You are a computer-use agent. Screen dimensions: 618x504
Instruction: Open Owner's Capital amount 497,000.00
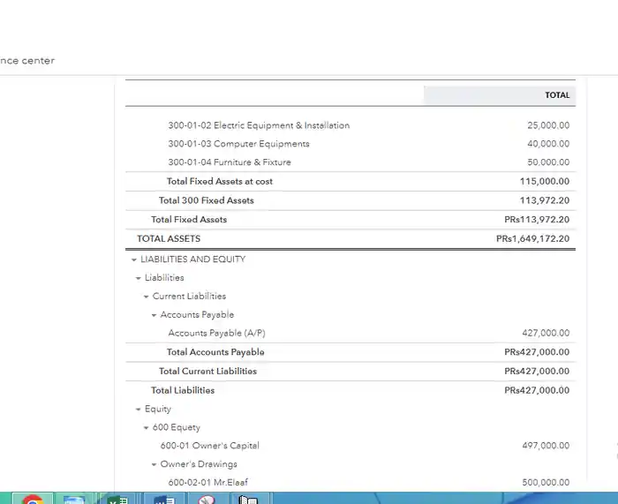pos(546,446)
